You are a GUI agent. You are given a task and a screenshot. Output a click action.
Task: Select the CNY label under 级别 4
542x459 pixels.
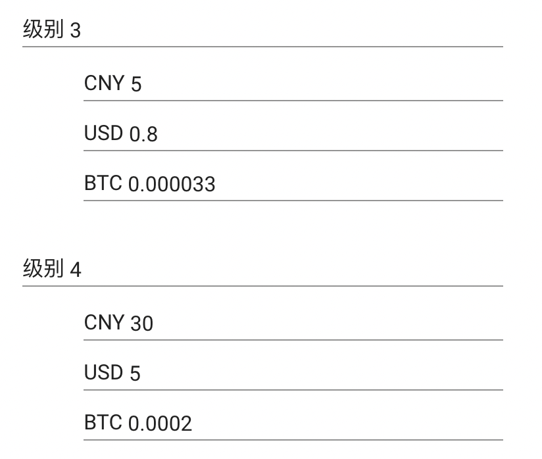(104, 322)
